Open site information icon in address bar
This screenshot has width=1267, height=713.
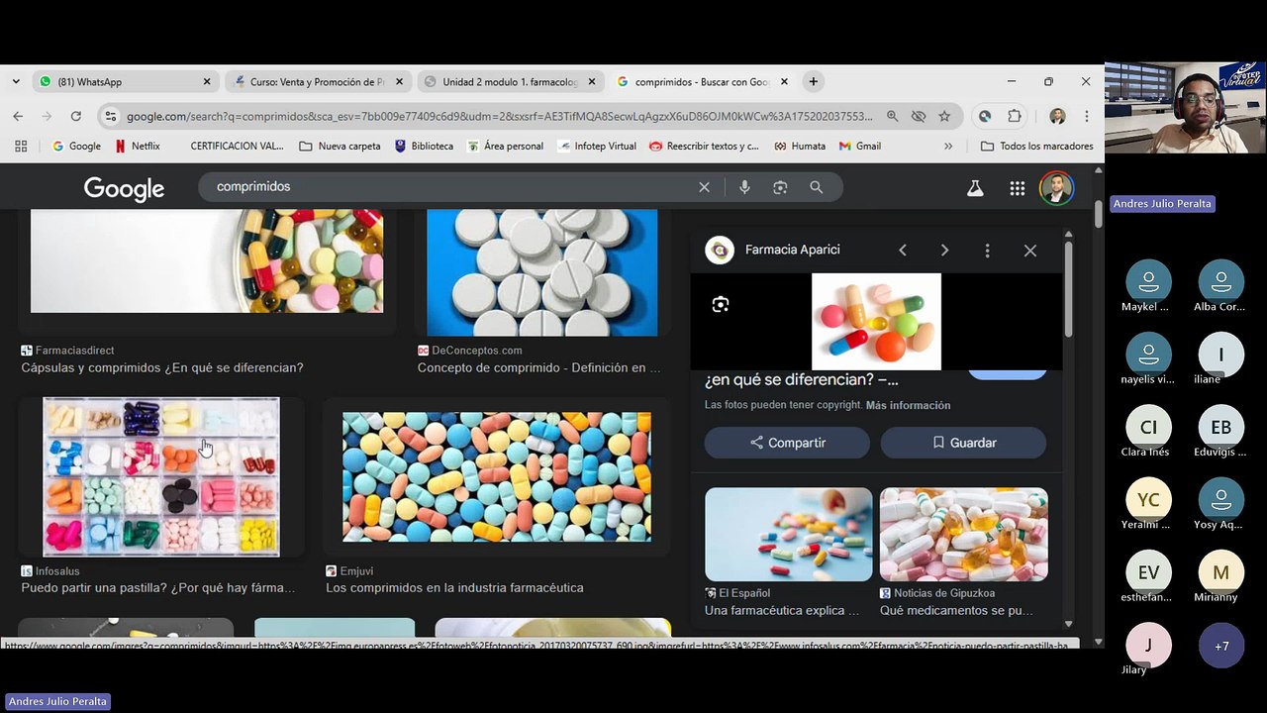pyautogui.click(x=110, y=116)
